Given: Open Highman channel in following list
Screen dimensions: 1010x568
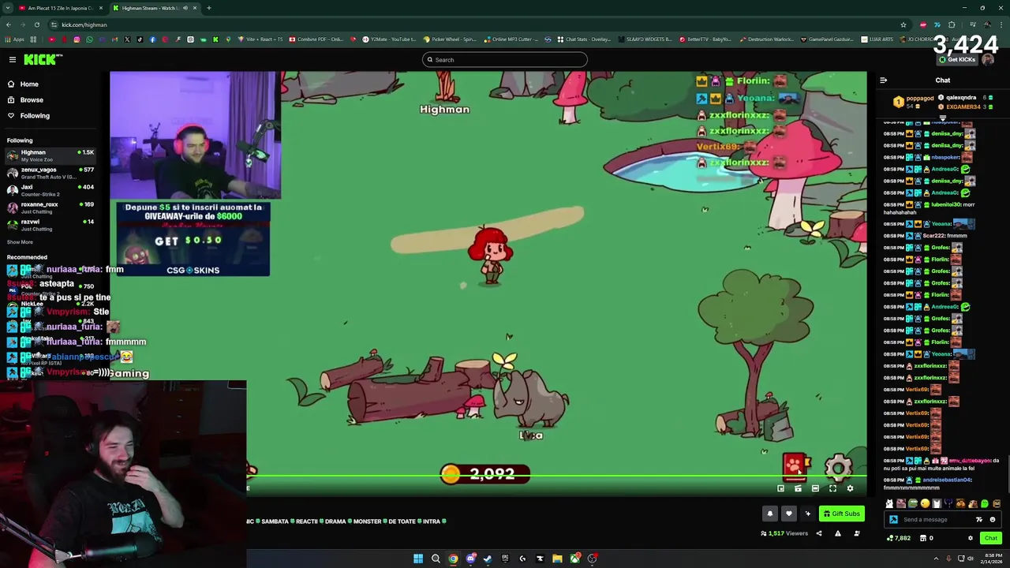Looking at the screenshot, I should [x=49, y=155].
